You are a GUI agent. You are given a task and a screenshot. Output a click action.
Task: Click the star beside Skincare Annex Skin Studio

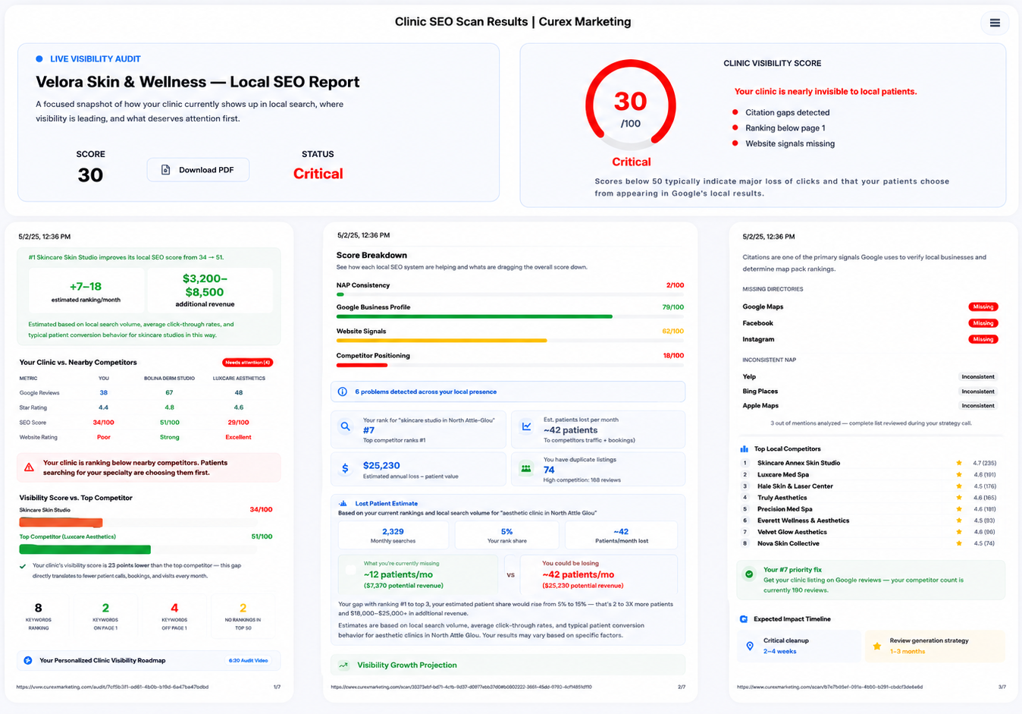[x=959, y=463]
